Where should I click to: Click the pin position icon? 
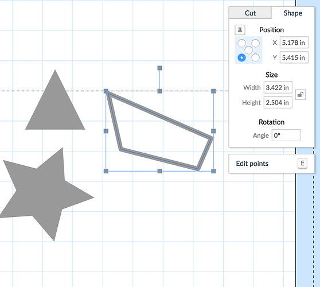click(x=240, y=30)
